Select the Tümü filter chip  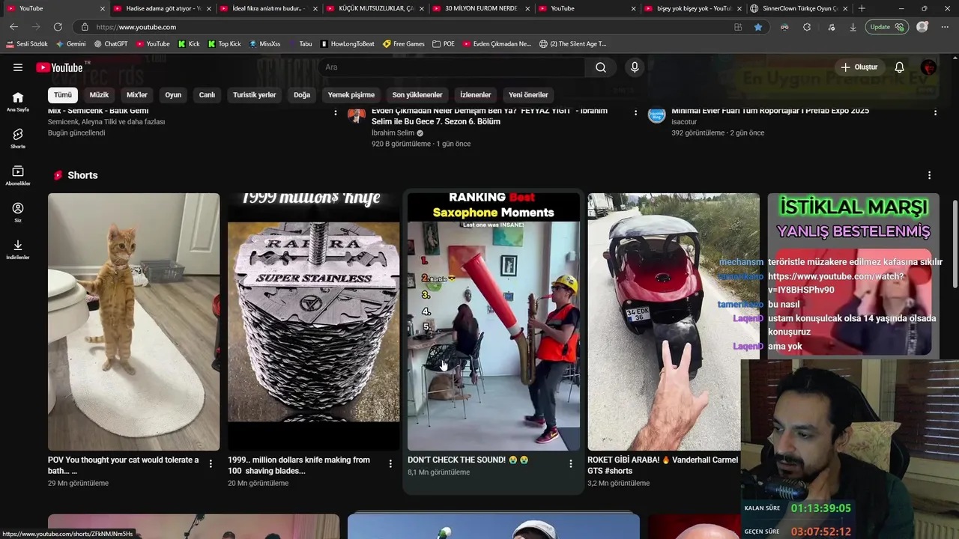click(63, 95)
